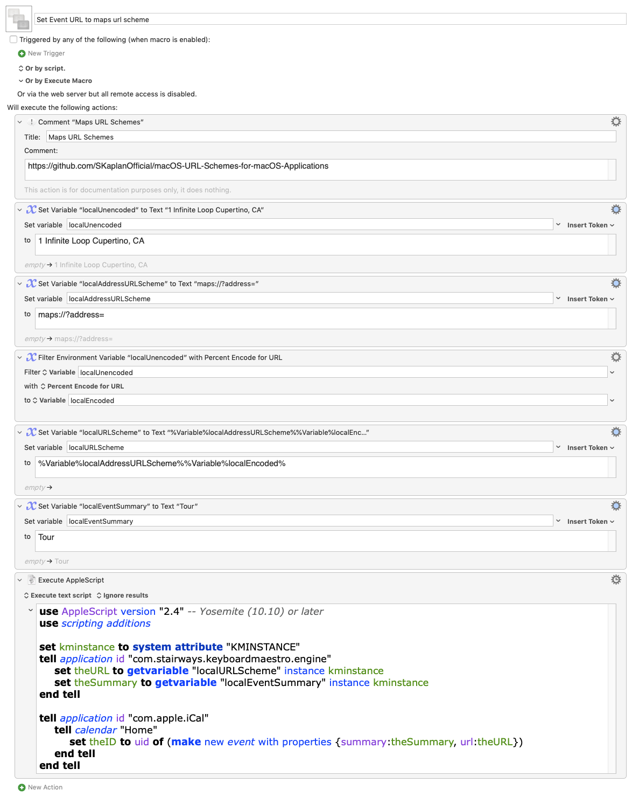Click the green plus icon for New Action
The image size is (632, 797).
click(x=22, y=787)
